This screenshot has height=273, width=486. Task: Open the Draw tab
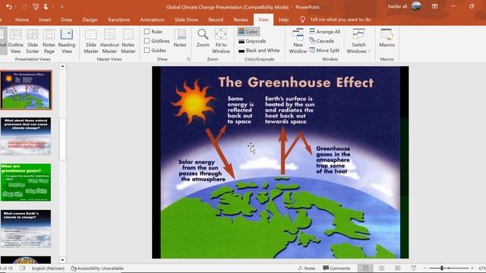click(x=66, y=20)
